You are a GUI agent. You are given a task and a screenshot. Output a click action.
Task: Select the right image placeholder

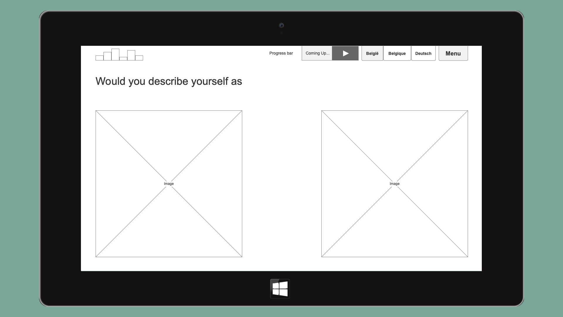pyautogui.click(x=394, y=147)
